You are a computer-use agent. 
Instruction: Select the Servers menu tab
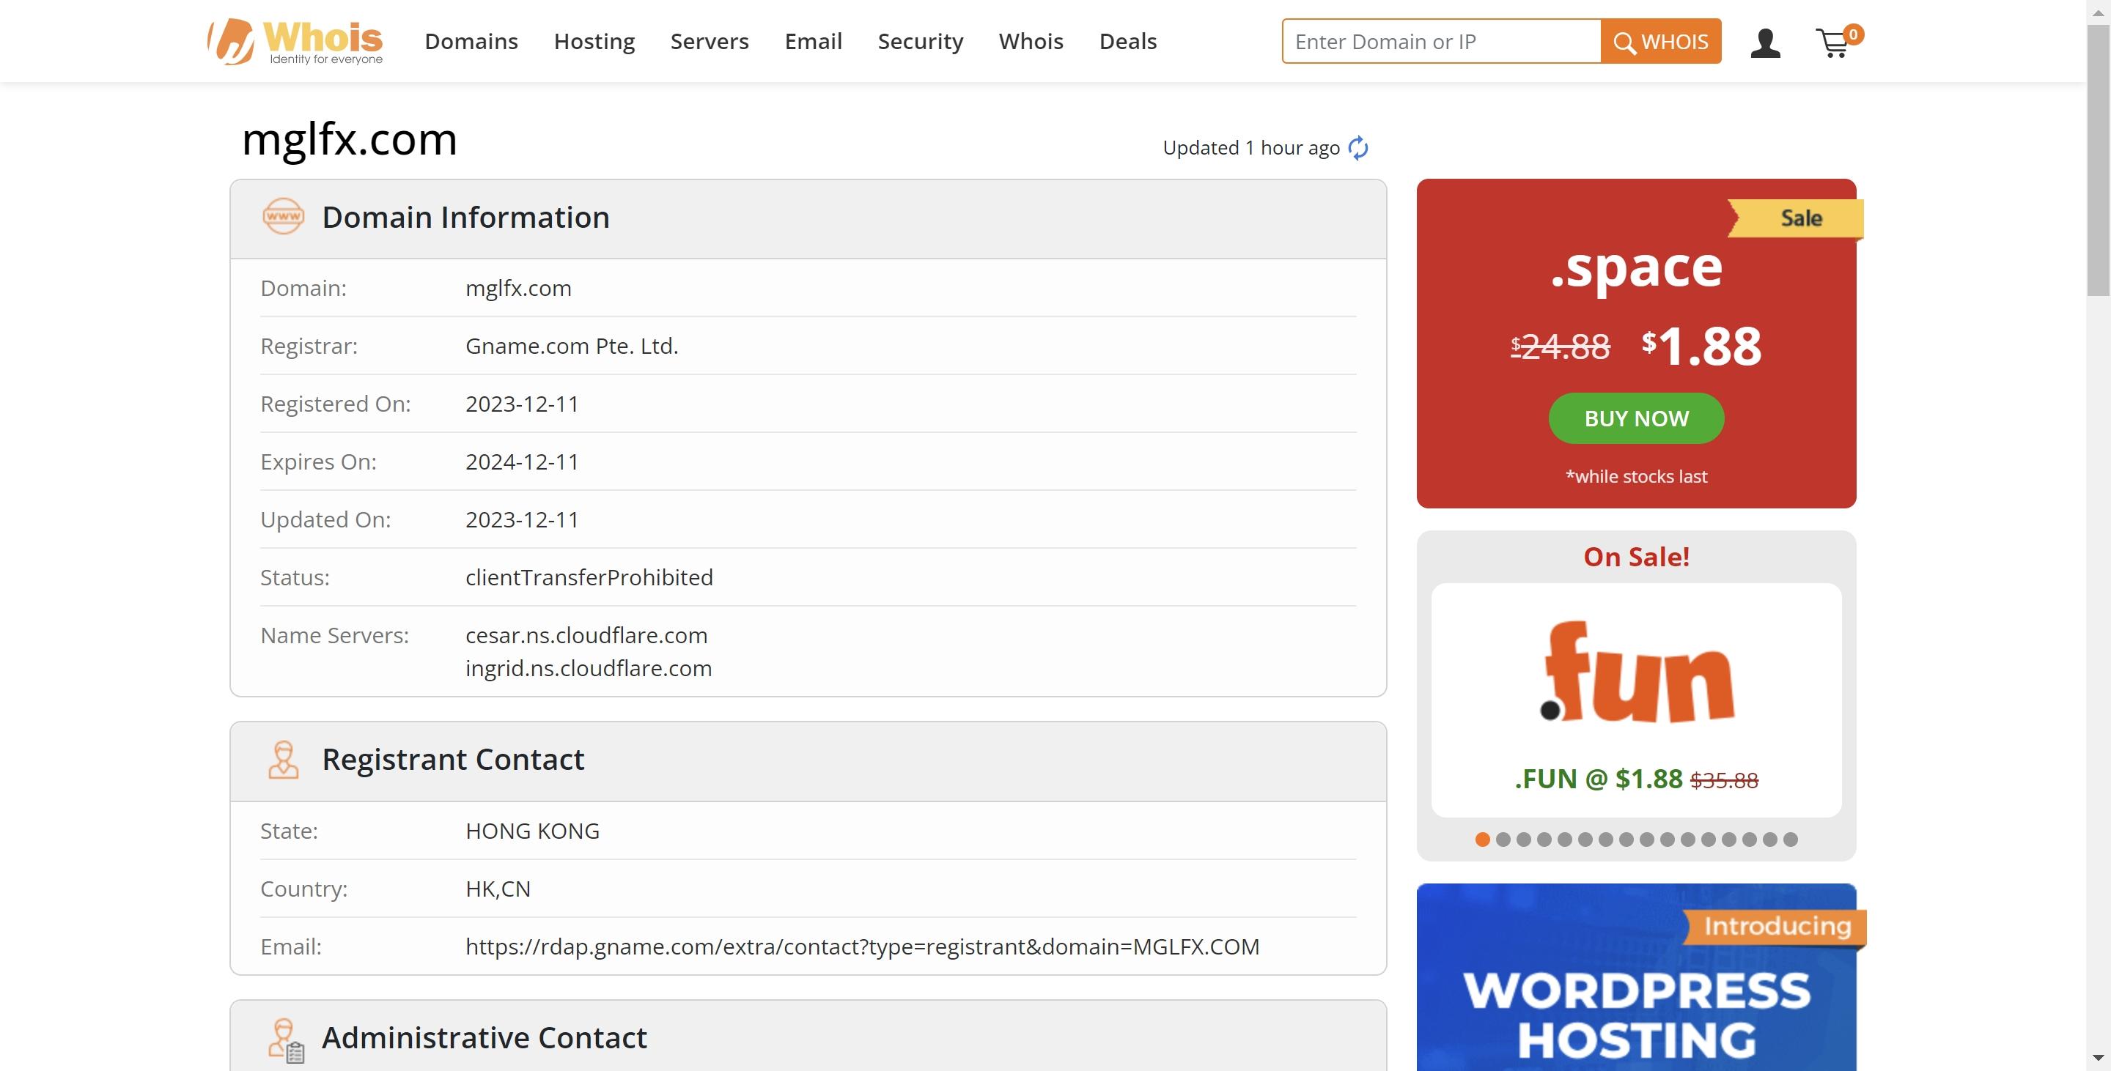(709, 40)
